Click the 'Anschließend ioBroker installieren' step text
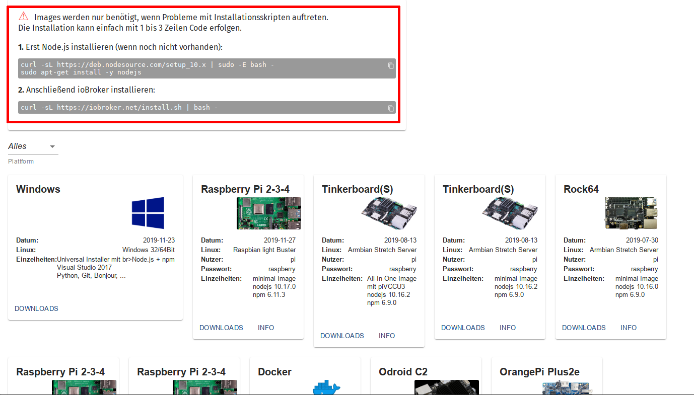 [87, 90]
